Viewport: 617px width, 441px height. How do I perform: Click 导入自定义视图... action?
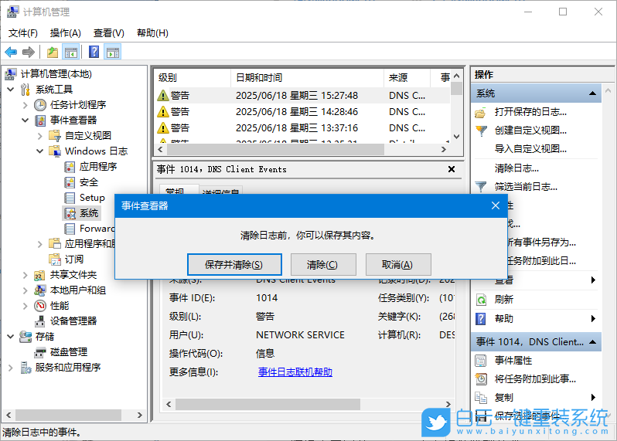(530, 148)
